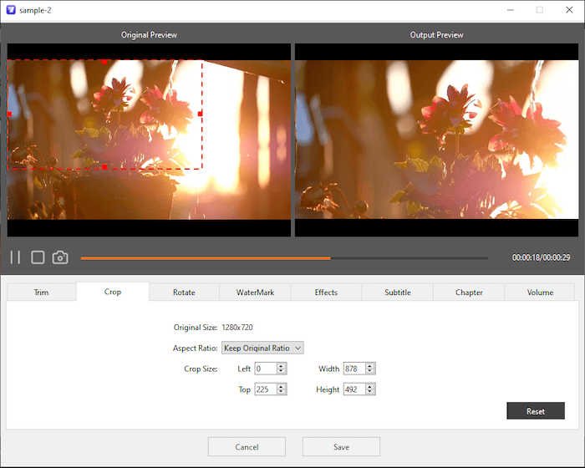Viewport: 585px width, 468px height.
Task: Switch to the Trim tab
Action: [x=41, y=292]
